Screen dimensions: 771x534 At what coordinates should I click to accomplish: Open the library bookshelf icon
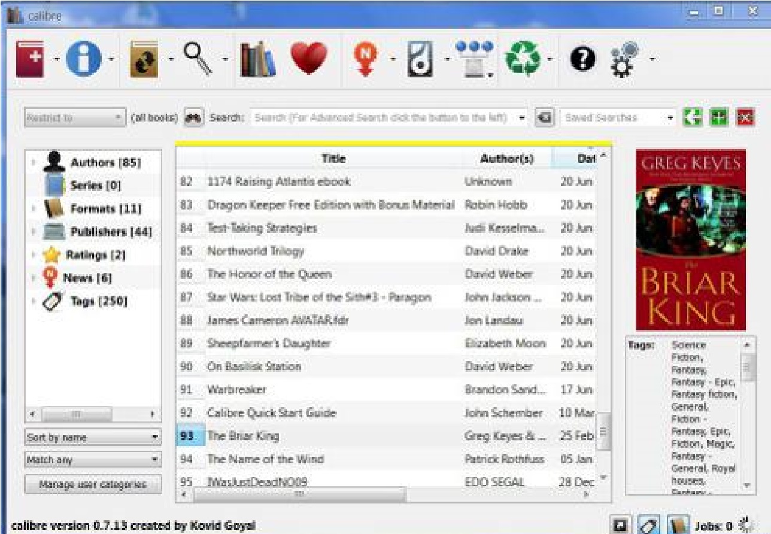coord(258,58)
